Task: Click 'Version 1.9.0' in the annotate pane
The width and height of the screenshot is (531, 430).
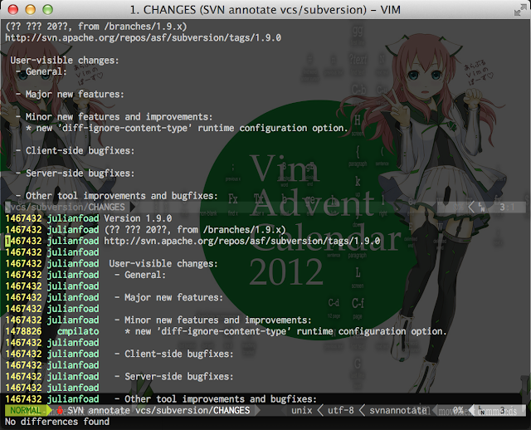Action: pos(138,218)
